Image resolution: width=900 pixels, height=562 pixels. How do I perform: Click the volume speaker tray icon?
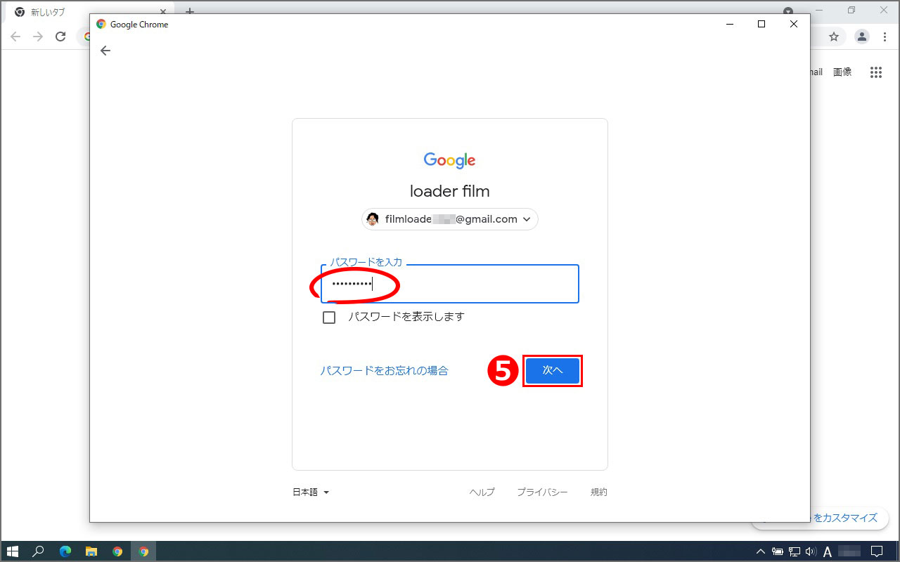pyautogui.click(x=810, y=551)
